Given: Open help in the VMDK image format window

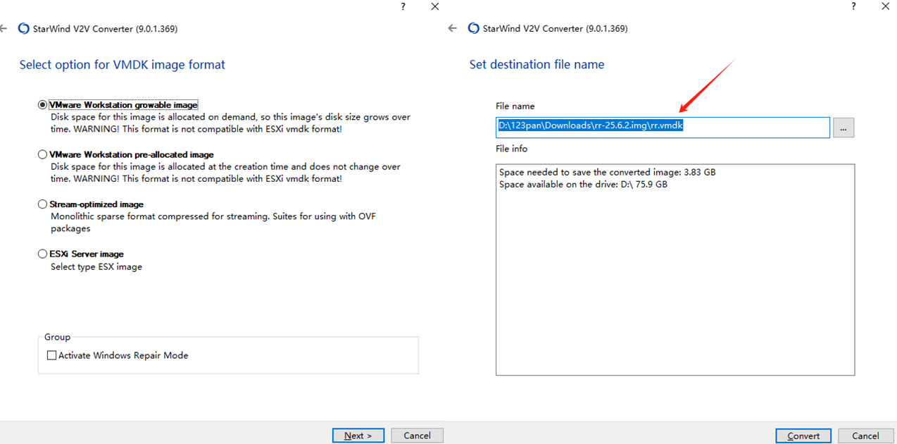Looking at the screenshot, I should coord(403,6).
